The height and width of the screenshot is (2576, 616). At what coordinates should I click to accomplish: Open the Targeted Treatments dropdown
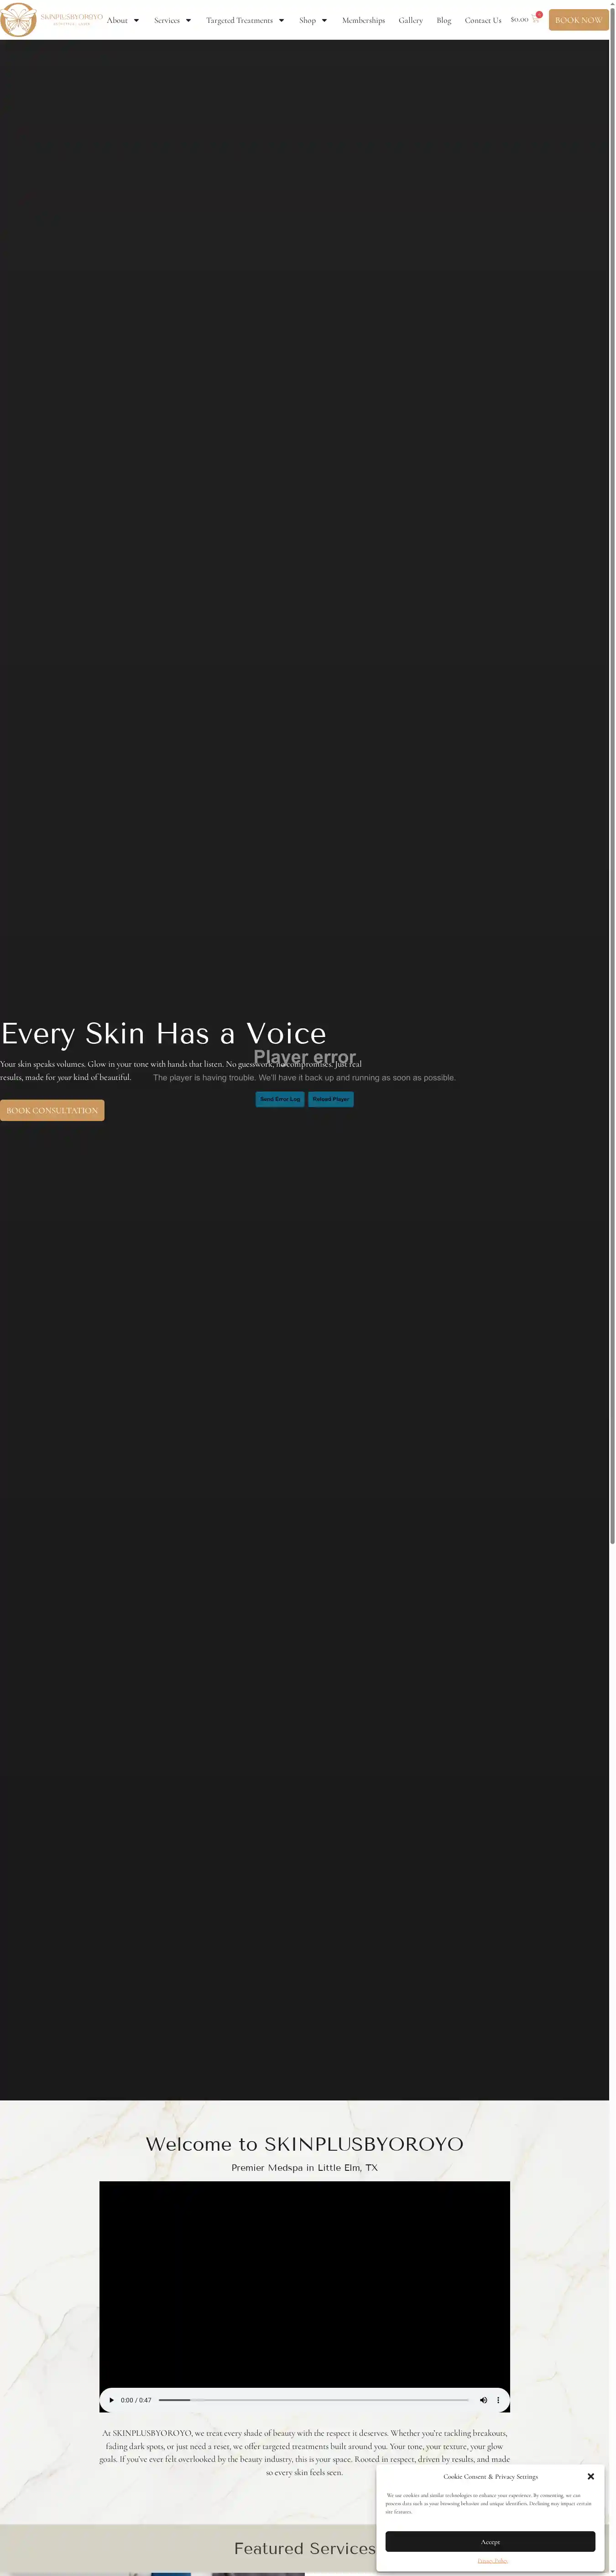pyautogui.click(x=245, y=20)
